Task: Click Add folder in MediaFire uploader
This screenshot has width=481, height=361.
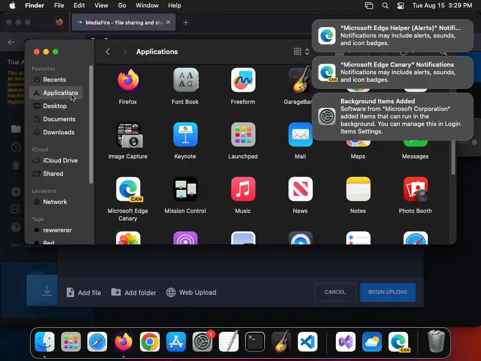Action: pos(133,292)
